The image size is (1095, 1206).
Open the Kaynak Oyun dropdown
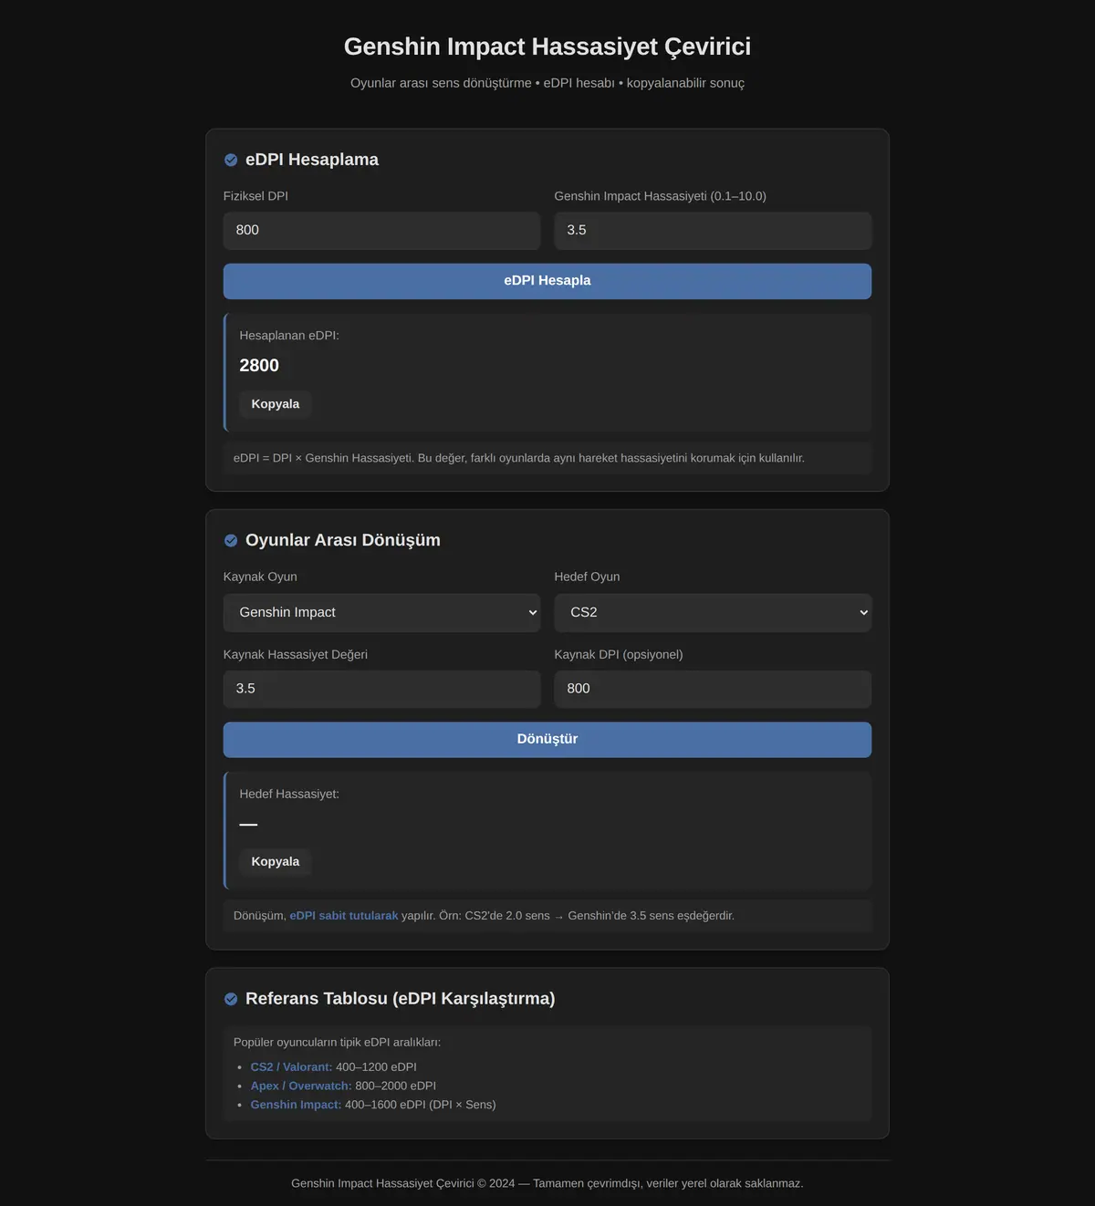click(x=381, y=612)
